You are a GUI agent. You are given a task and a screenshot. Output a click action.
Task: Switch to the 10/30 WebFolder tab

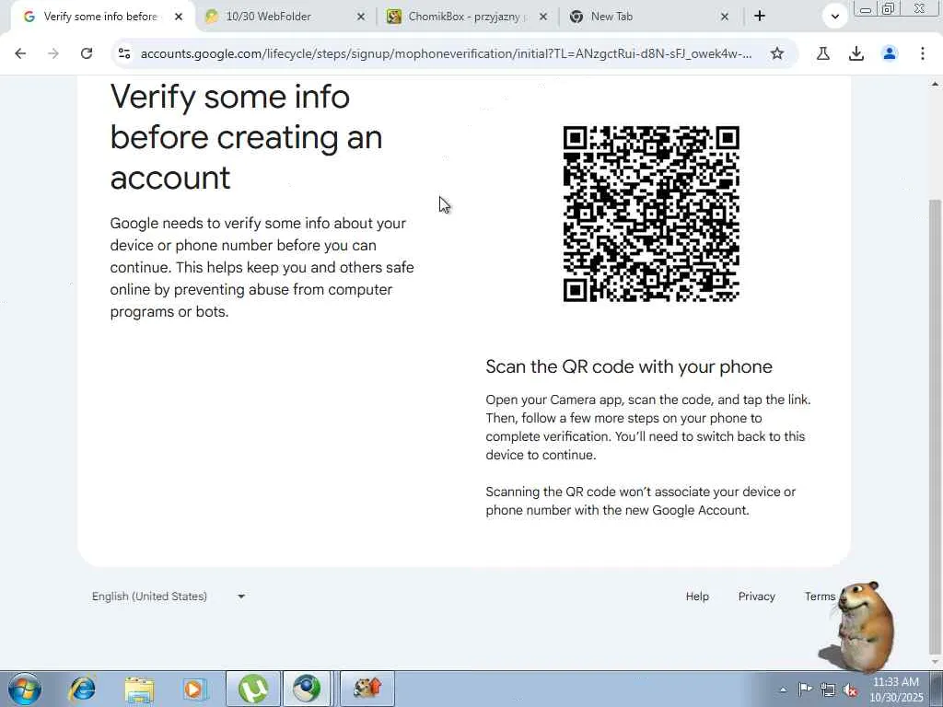pyautogui.click(x=285, y=17)
